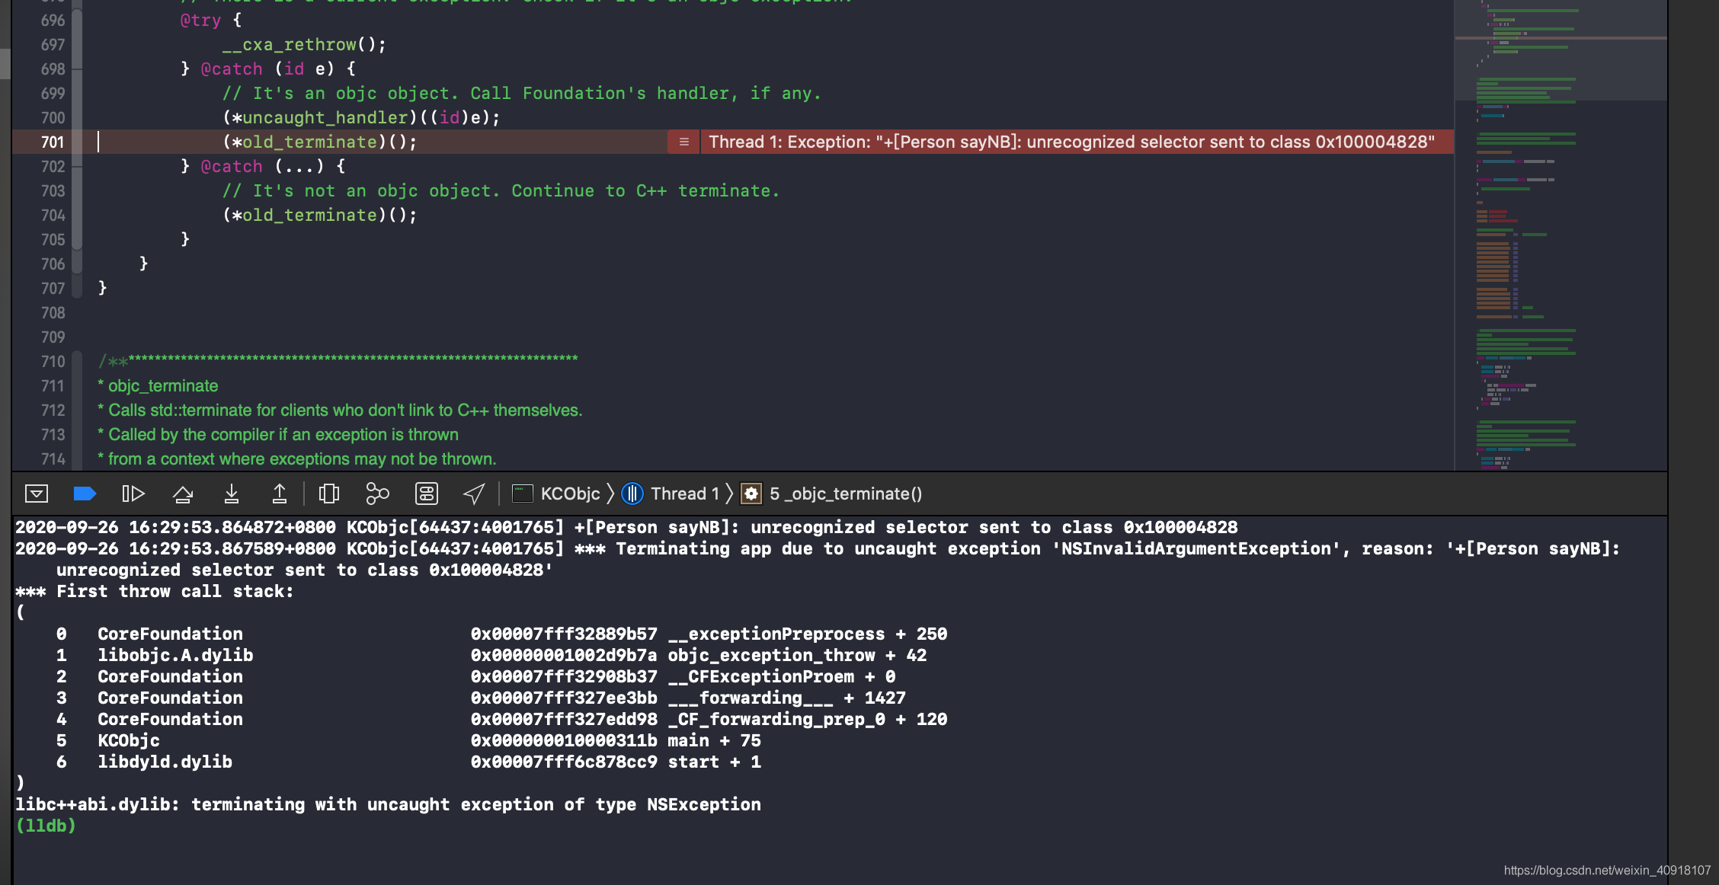The width and height of the screenshot is (1719, 885).
Task: Click the __CFExceptionProem + 0 stack entry
Action: tap(781, 676)
